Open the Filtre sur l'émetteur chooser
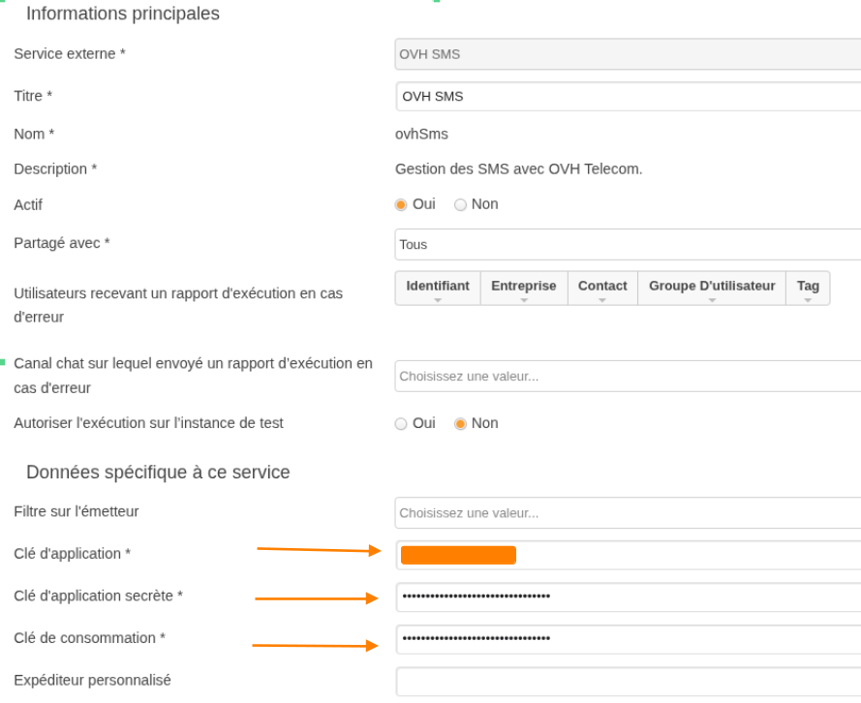The width and height of the screenshot is (861, 703). (x=629, y=513)
